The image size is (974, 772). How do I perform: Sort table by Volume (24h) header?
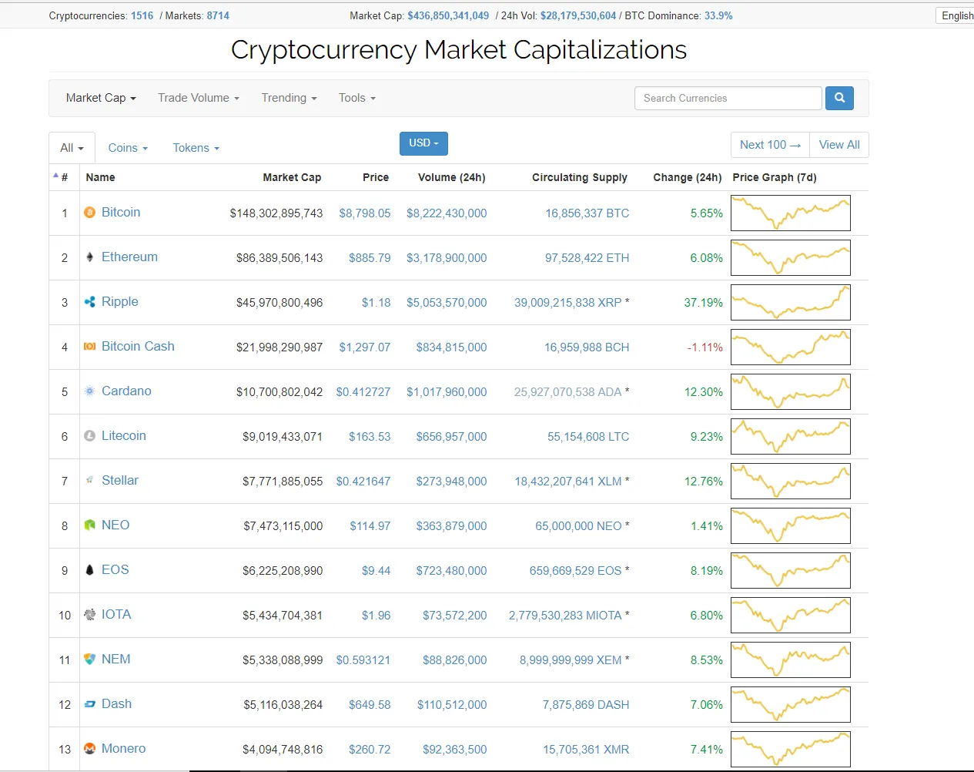click(x=451, y=177)
